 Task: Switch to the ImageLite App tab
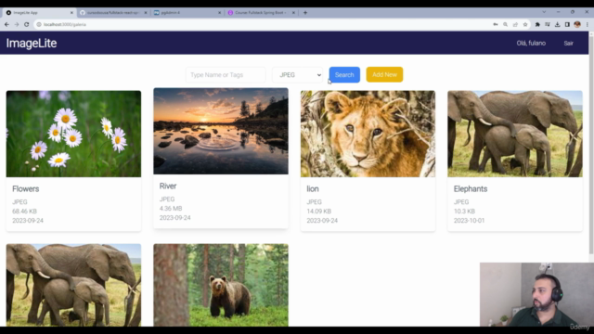[x=38, y=12]
